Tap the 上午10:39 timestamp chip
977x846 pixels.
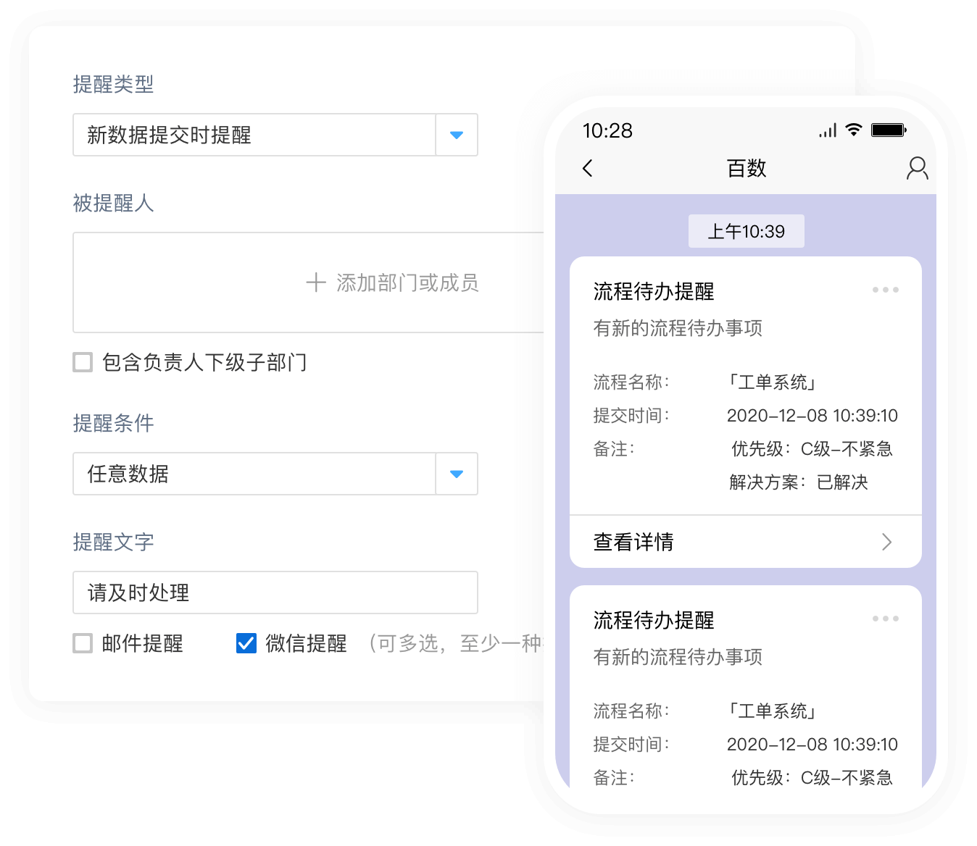pos(747,231)
